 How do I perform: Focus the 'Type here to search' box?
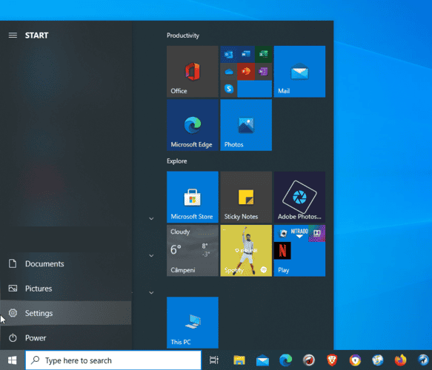tap(113, 360)
